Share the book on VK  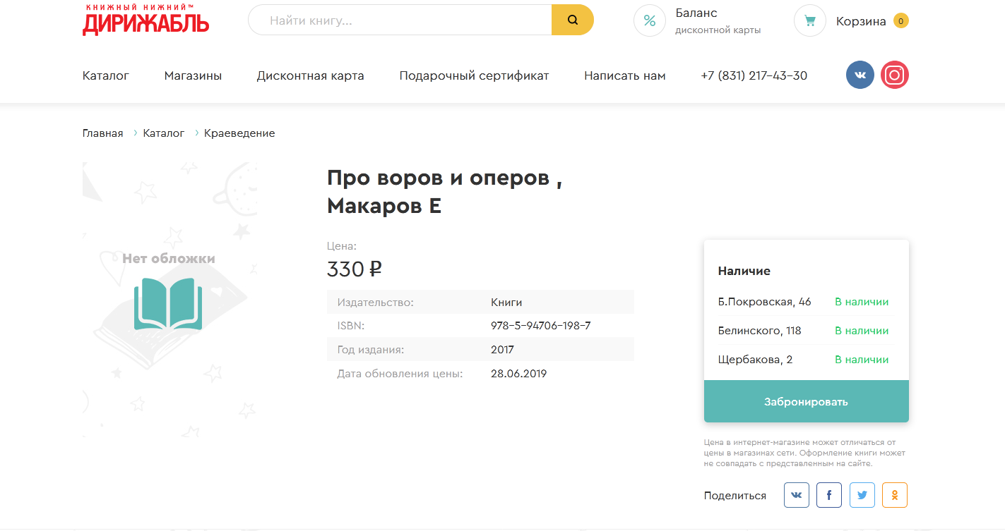click(x=796, y=495)
